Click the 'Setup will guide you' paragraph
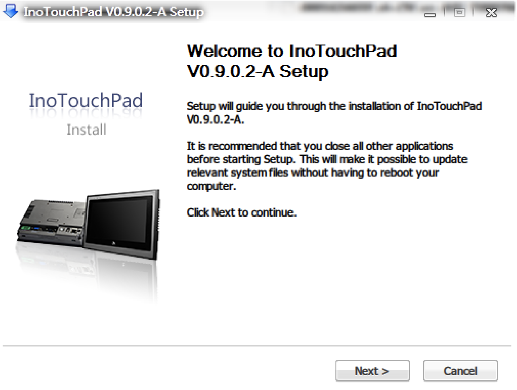The image size is (517, 390). pos(334,113)
